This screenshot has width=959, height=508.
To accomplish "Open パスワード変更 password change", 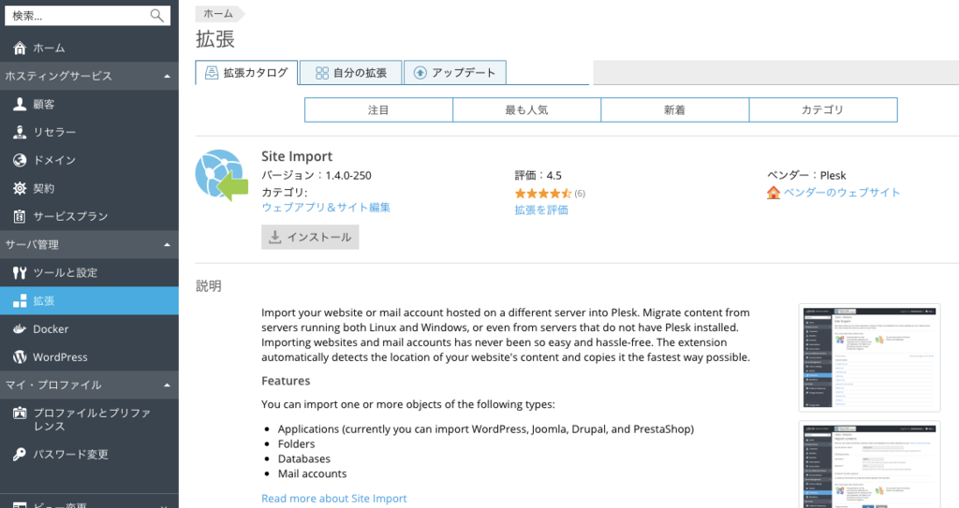I will tap(89, 454).
